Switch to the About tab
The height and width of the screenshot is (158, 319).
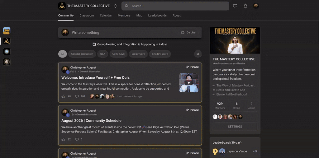[177, 16]
